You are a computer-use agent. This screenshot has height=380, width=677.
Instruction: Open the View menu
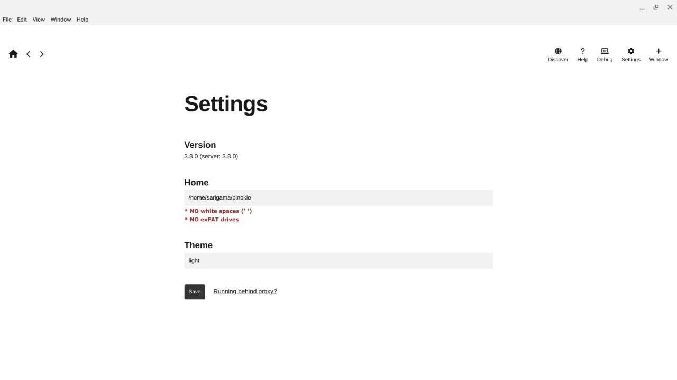39,20
